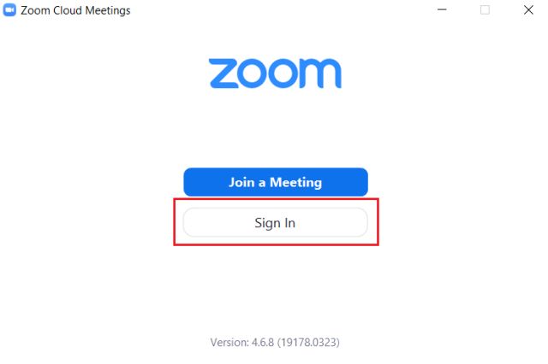Screen dimensions: 548x364
Task: Close the Zoom Cloud Meetings window
Action: (x=528, y=9)
